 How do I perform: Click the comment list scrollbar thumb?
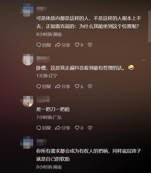tap(149, 26)
